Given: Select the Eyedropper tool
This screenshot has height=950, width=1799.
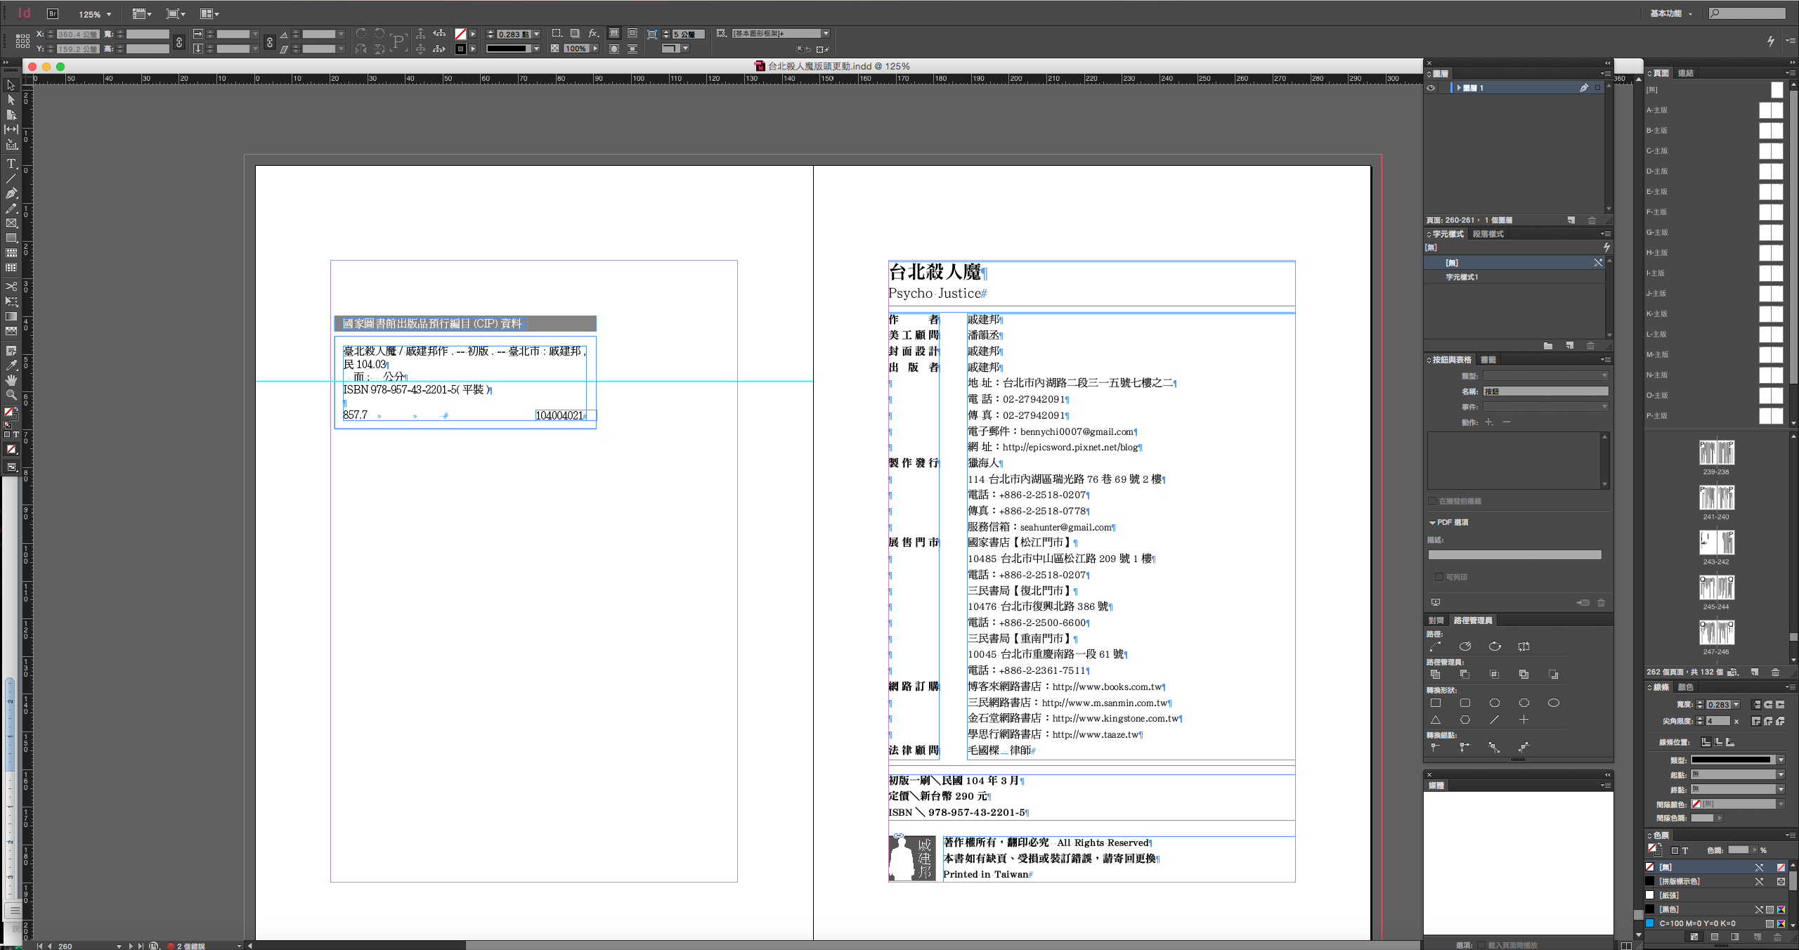Looking at the screenshot, I should pyautogui.click(x=11, y=365).
